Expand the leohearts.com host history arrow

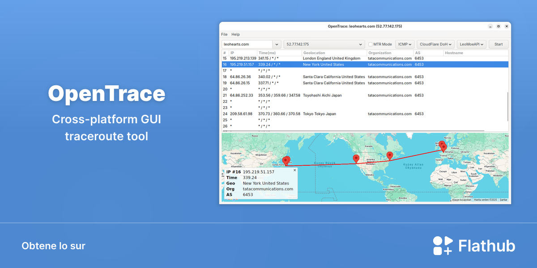tap(277, 44)
